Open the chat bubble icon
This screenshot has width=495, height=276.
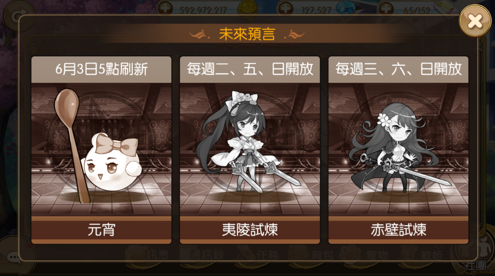click(x=14, y=257)
